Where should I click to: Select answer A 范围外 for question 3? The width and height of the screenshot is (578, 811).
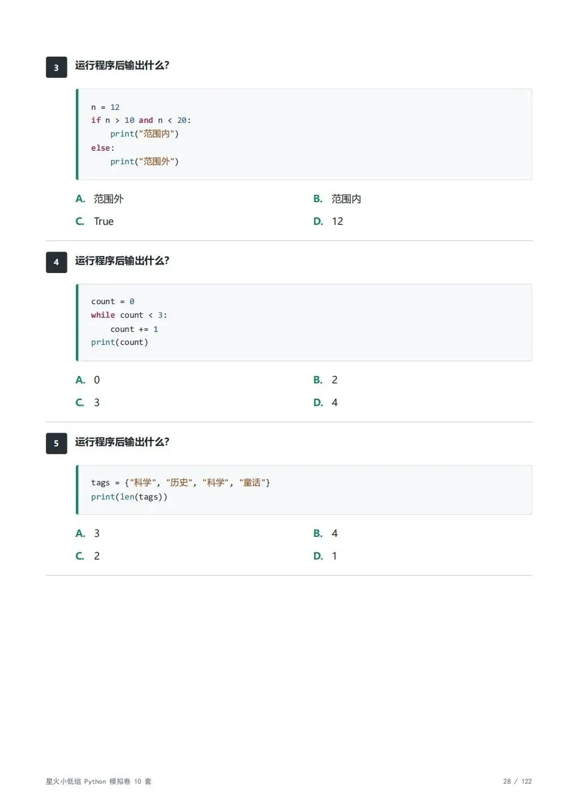point(100,199)
